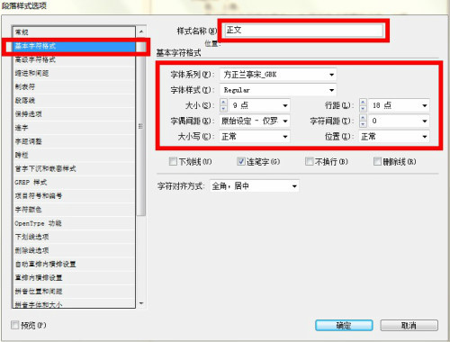This screenshot has width=450, height=342.
Task: Open 首字下沉和嵌套样式 category
Action: point(74,168)
